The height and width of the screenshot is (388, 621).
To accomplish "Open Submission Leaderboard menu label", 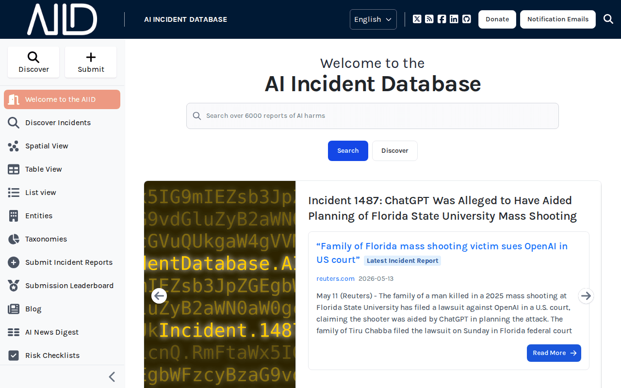I will 69,286.
